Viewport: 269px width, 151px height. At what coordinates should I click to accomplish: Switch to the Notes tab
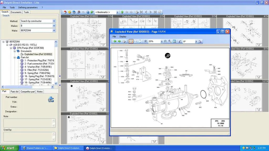[x=40, y=91]
